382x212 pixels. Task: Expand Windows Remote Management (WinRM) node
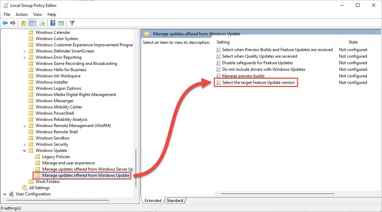[24, 126]
